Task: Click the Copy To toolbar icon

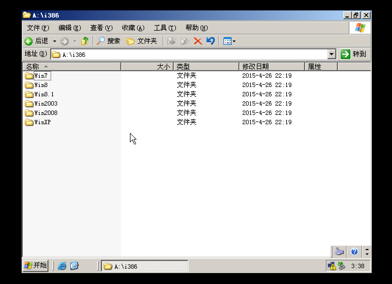Action: point(185,41)
